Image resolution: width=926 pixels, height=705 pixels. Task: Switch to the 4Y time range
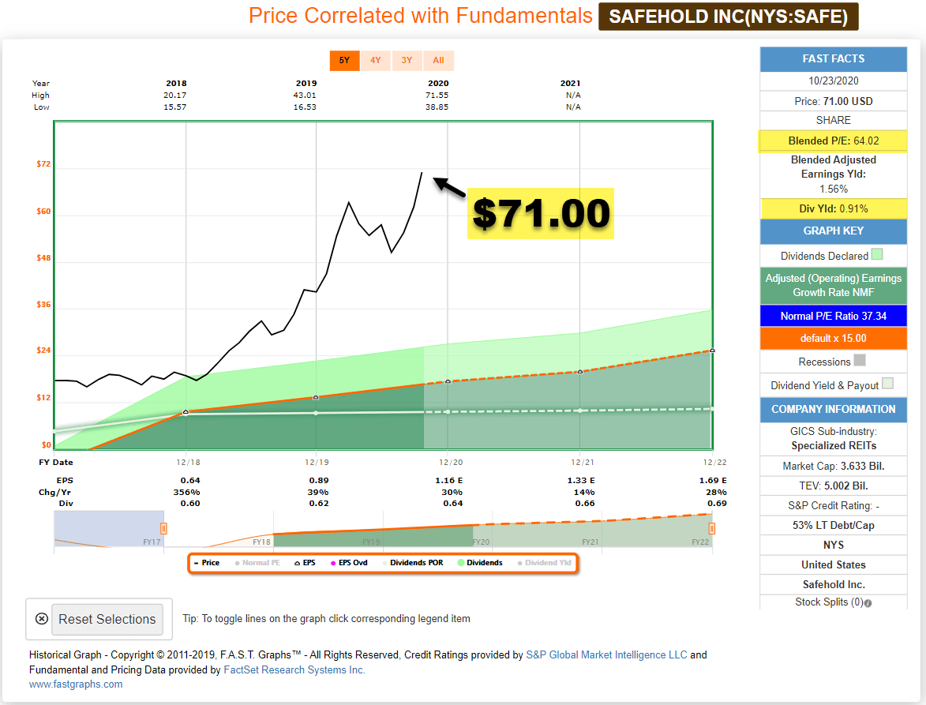[x=376, y=60]
